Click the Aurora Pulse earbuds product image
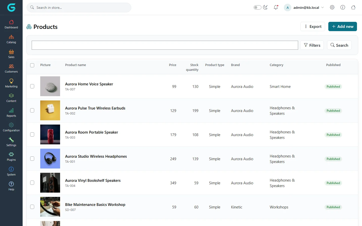362x226 pixels. coord(50,110)
